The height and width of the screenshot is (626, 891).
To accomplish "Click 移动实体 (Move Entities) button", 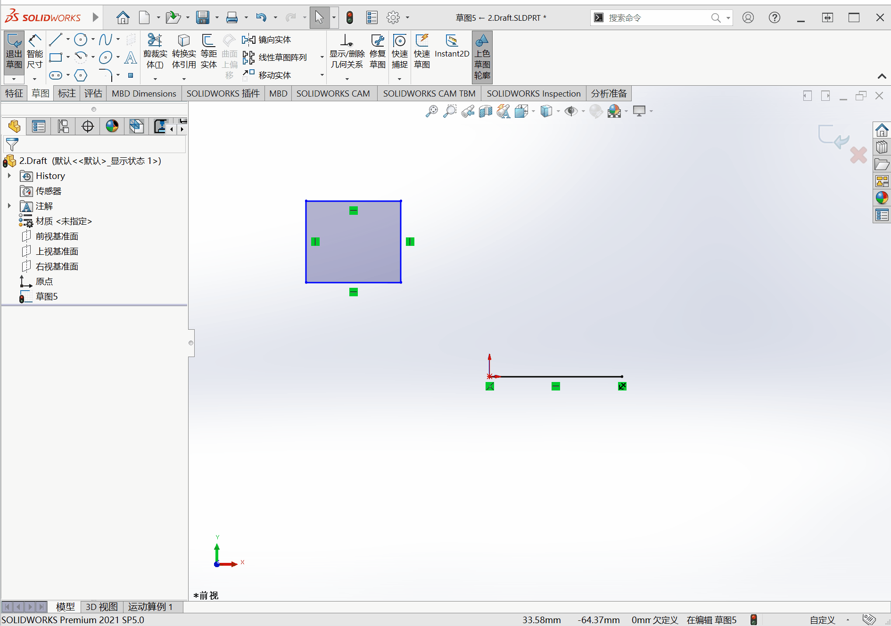I will 266,75.
